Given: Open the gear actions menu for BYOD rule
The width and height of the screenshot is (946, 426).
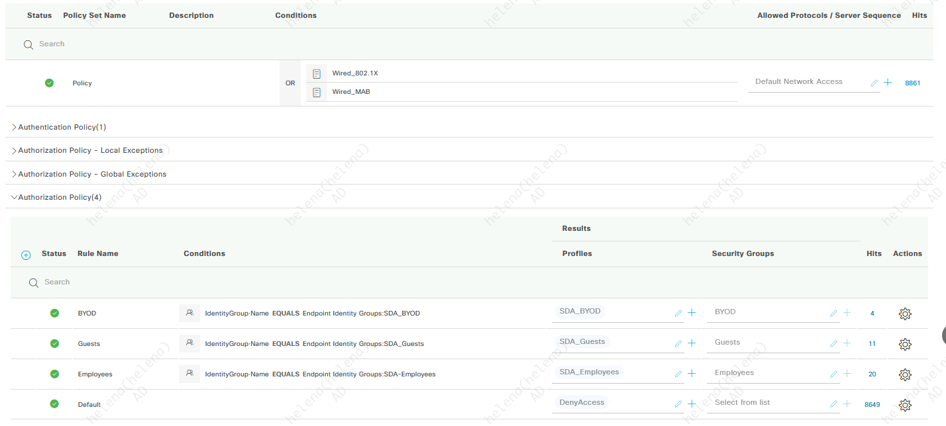Looking at the screenshot, I should 905,314.
